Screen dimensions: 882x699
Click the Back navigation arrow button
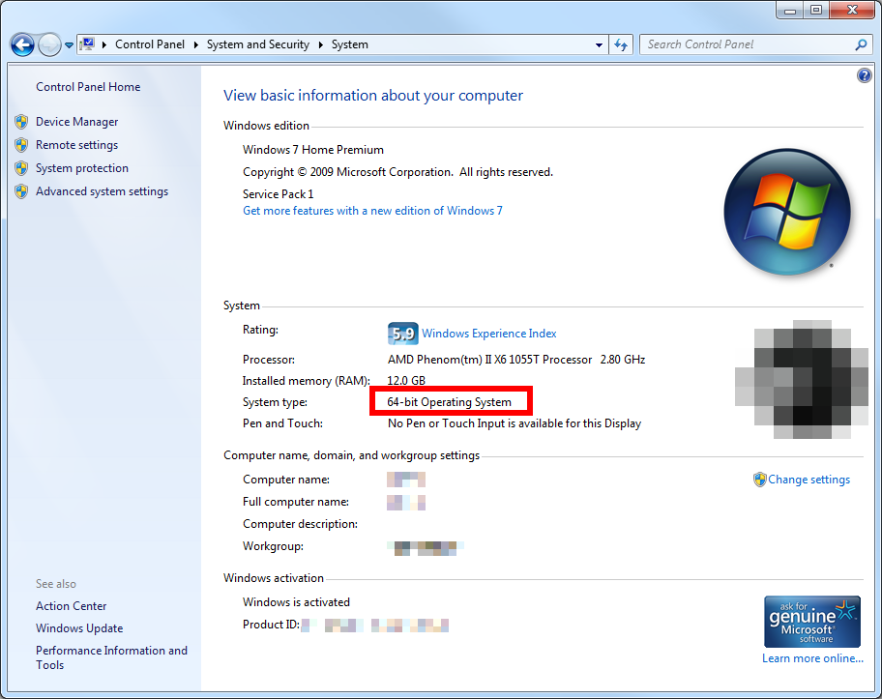click(23, 45)
